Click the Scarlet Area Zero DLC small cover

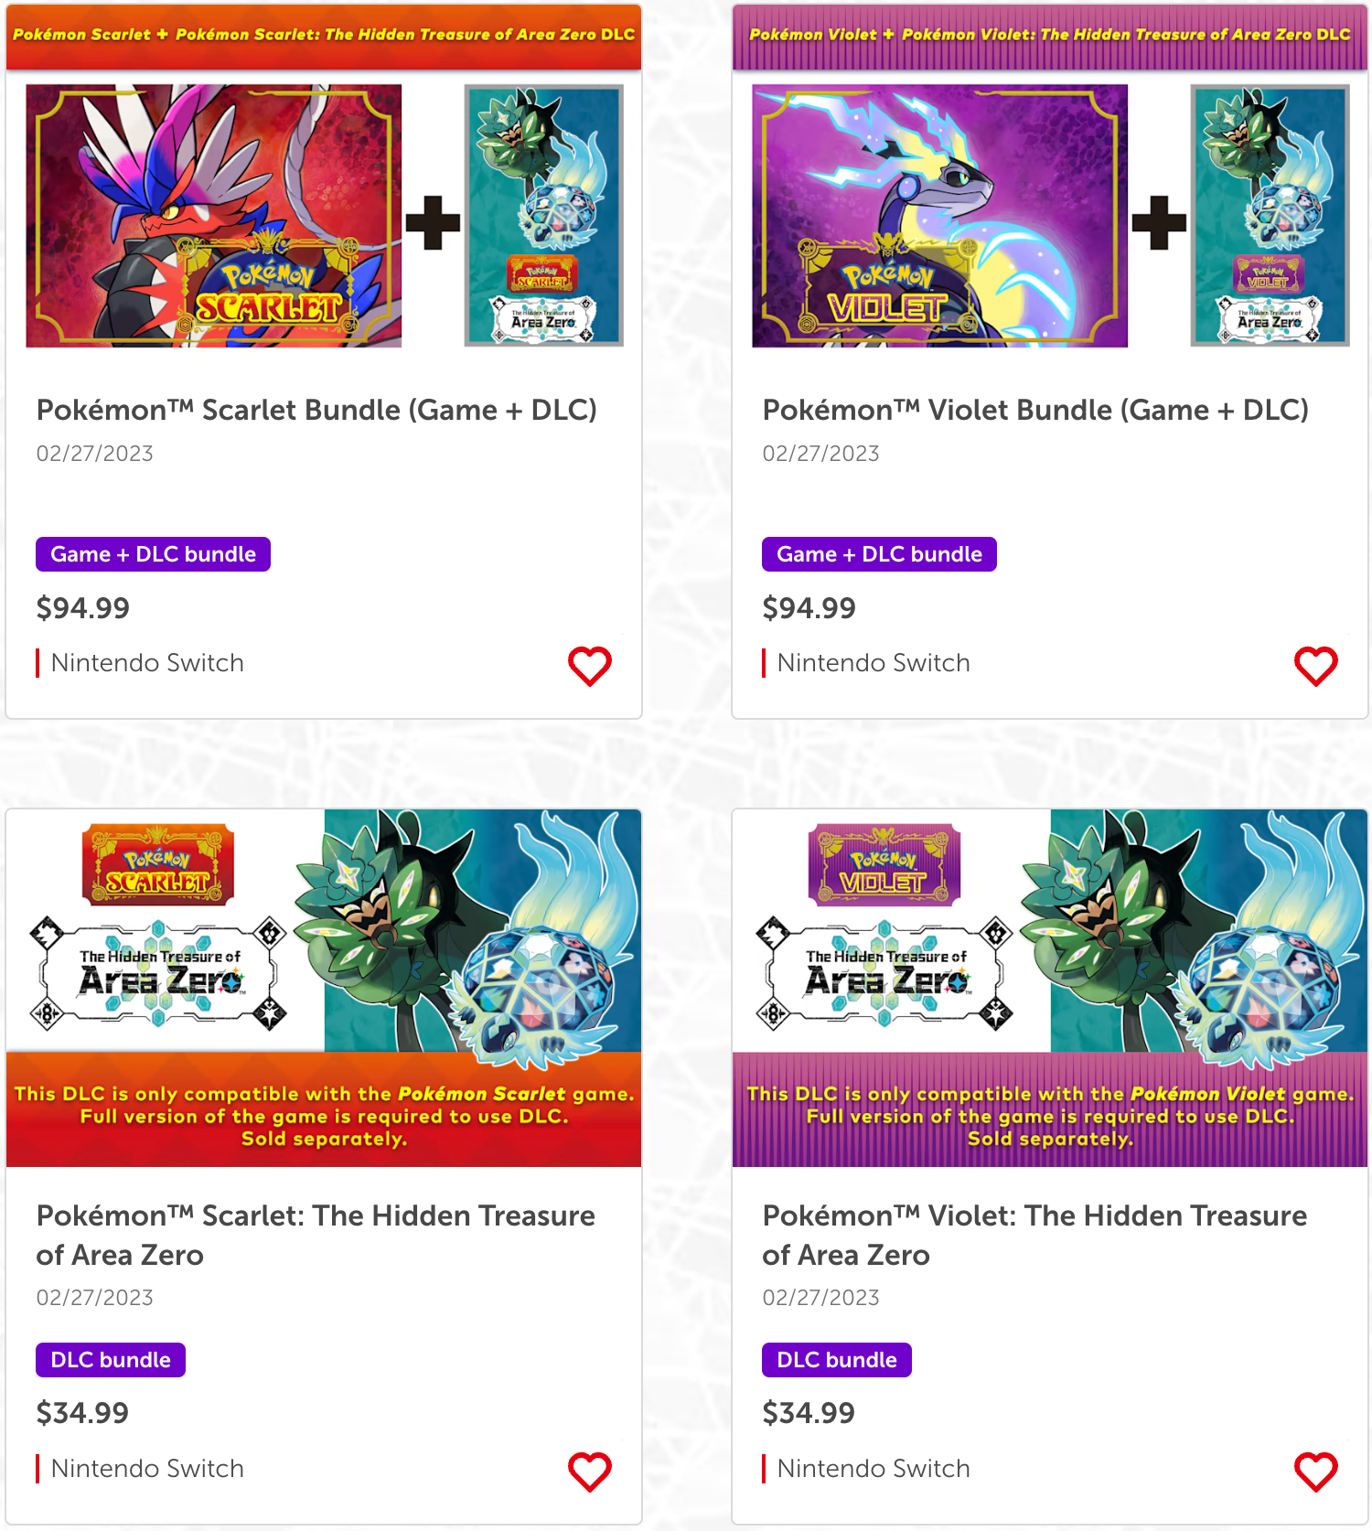[x=544, y=216]
